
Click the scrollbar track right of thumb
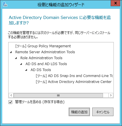click(106, 95)
